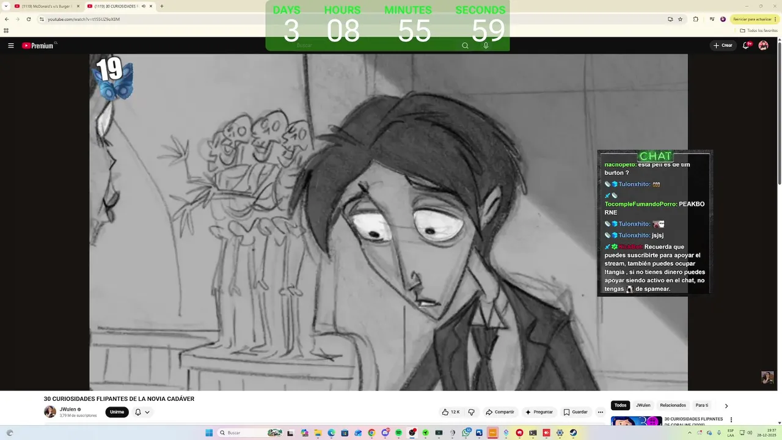This screenshot has height=440, width=782.
Task: Go back in browser history
Action: (7, 19)
